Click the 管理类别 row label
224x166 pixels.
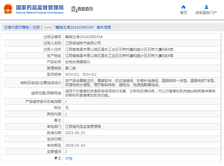[54, 68]
